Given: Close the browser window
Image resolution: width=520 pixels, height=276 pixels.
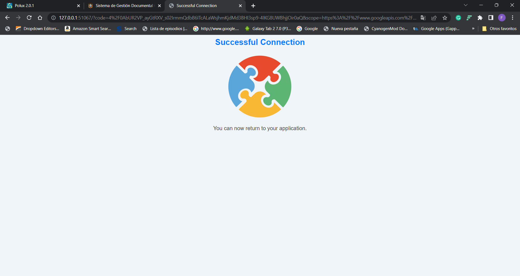Looking at the screenshot, I should click(x=512, y=5).
